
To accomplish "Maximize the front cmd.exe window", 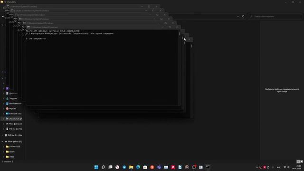I will [170, 27].
